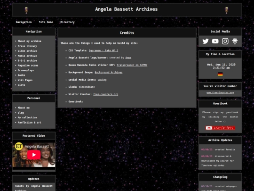Viewport: 254px width, 191px height.
Task: Follow the transgreaser on GIPHY link
Action: tap(132, 65)
